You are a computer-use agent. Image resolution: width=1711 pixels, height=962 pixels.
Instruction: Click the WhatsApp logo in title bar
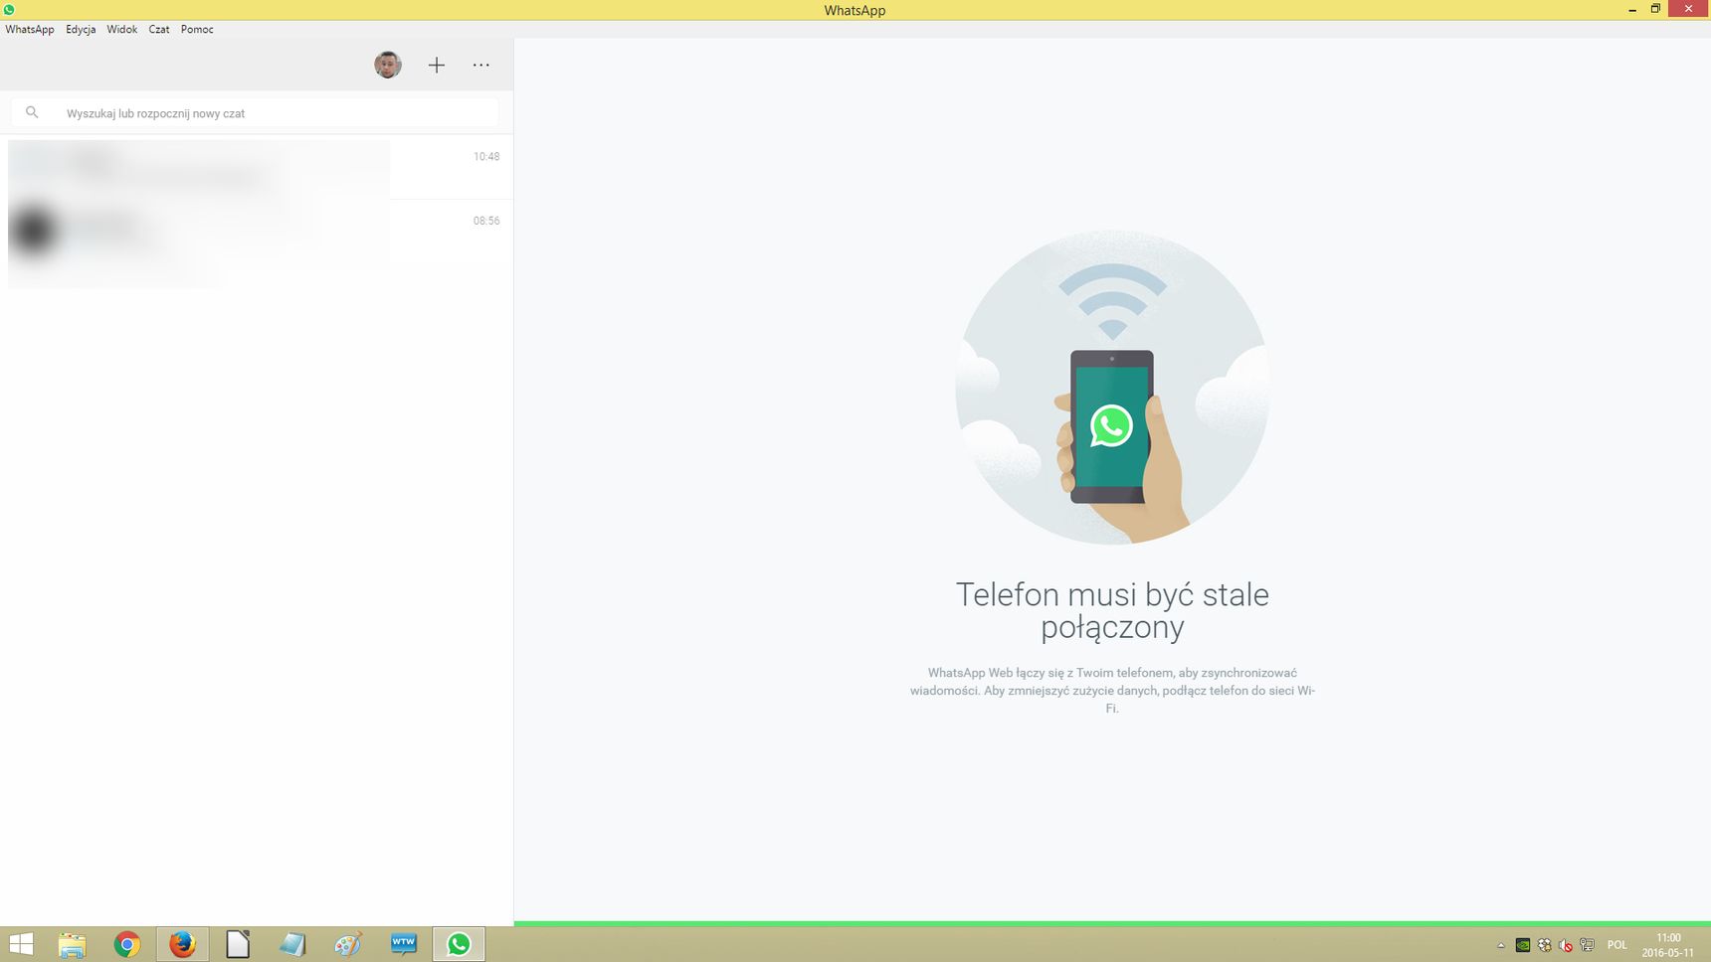(9, 9)
